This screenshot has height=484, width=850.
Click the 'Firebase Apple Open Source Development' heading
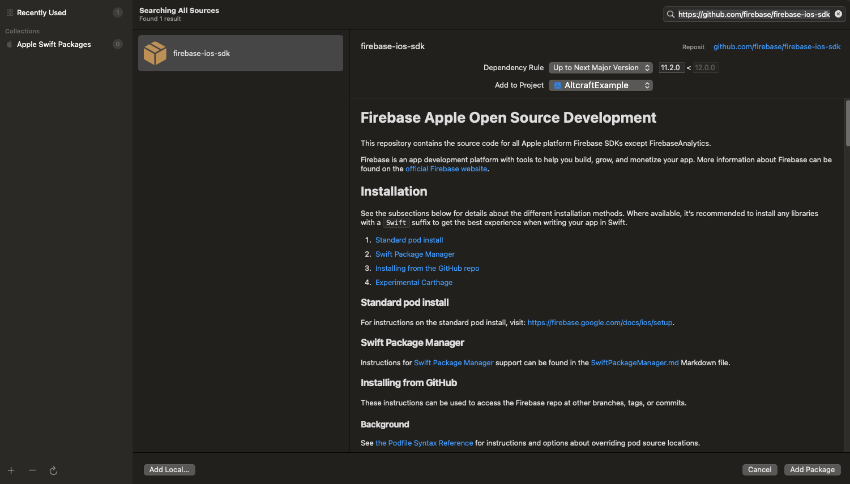pos(508,118)
